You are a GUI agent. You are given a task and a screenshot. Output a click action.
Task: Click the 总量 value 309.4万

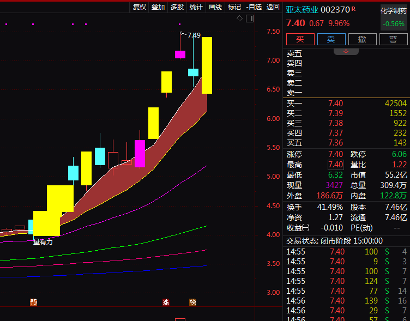point(393,185)
